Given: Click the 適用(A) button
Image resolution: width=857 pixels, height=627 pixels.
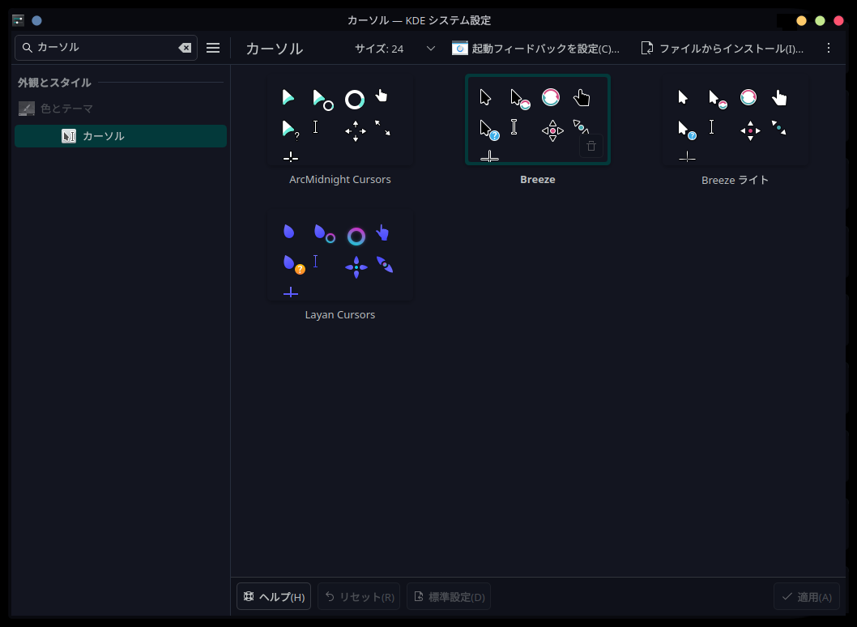Looking at the screenshot, I should [x=807, y=596].
